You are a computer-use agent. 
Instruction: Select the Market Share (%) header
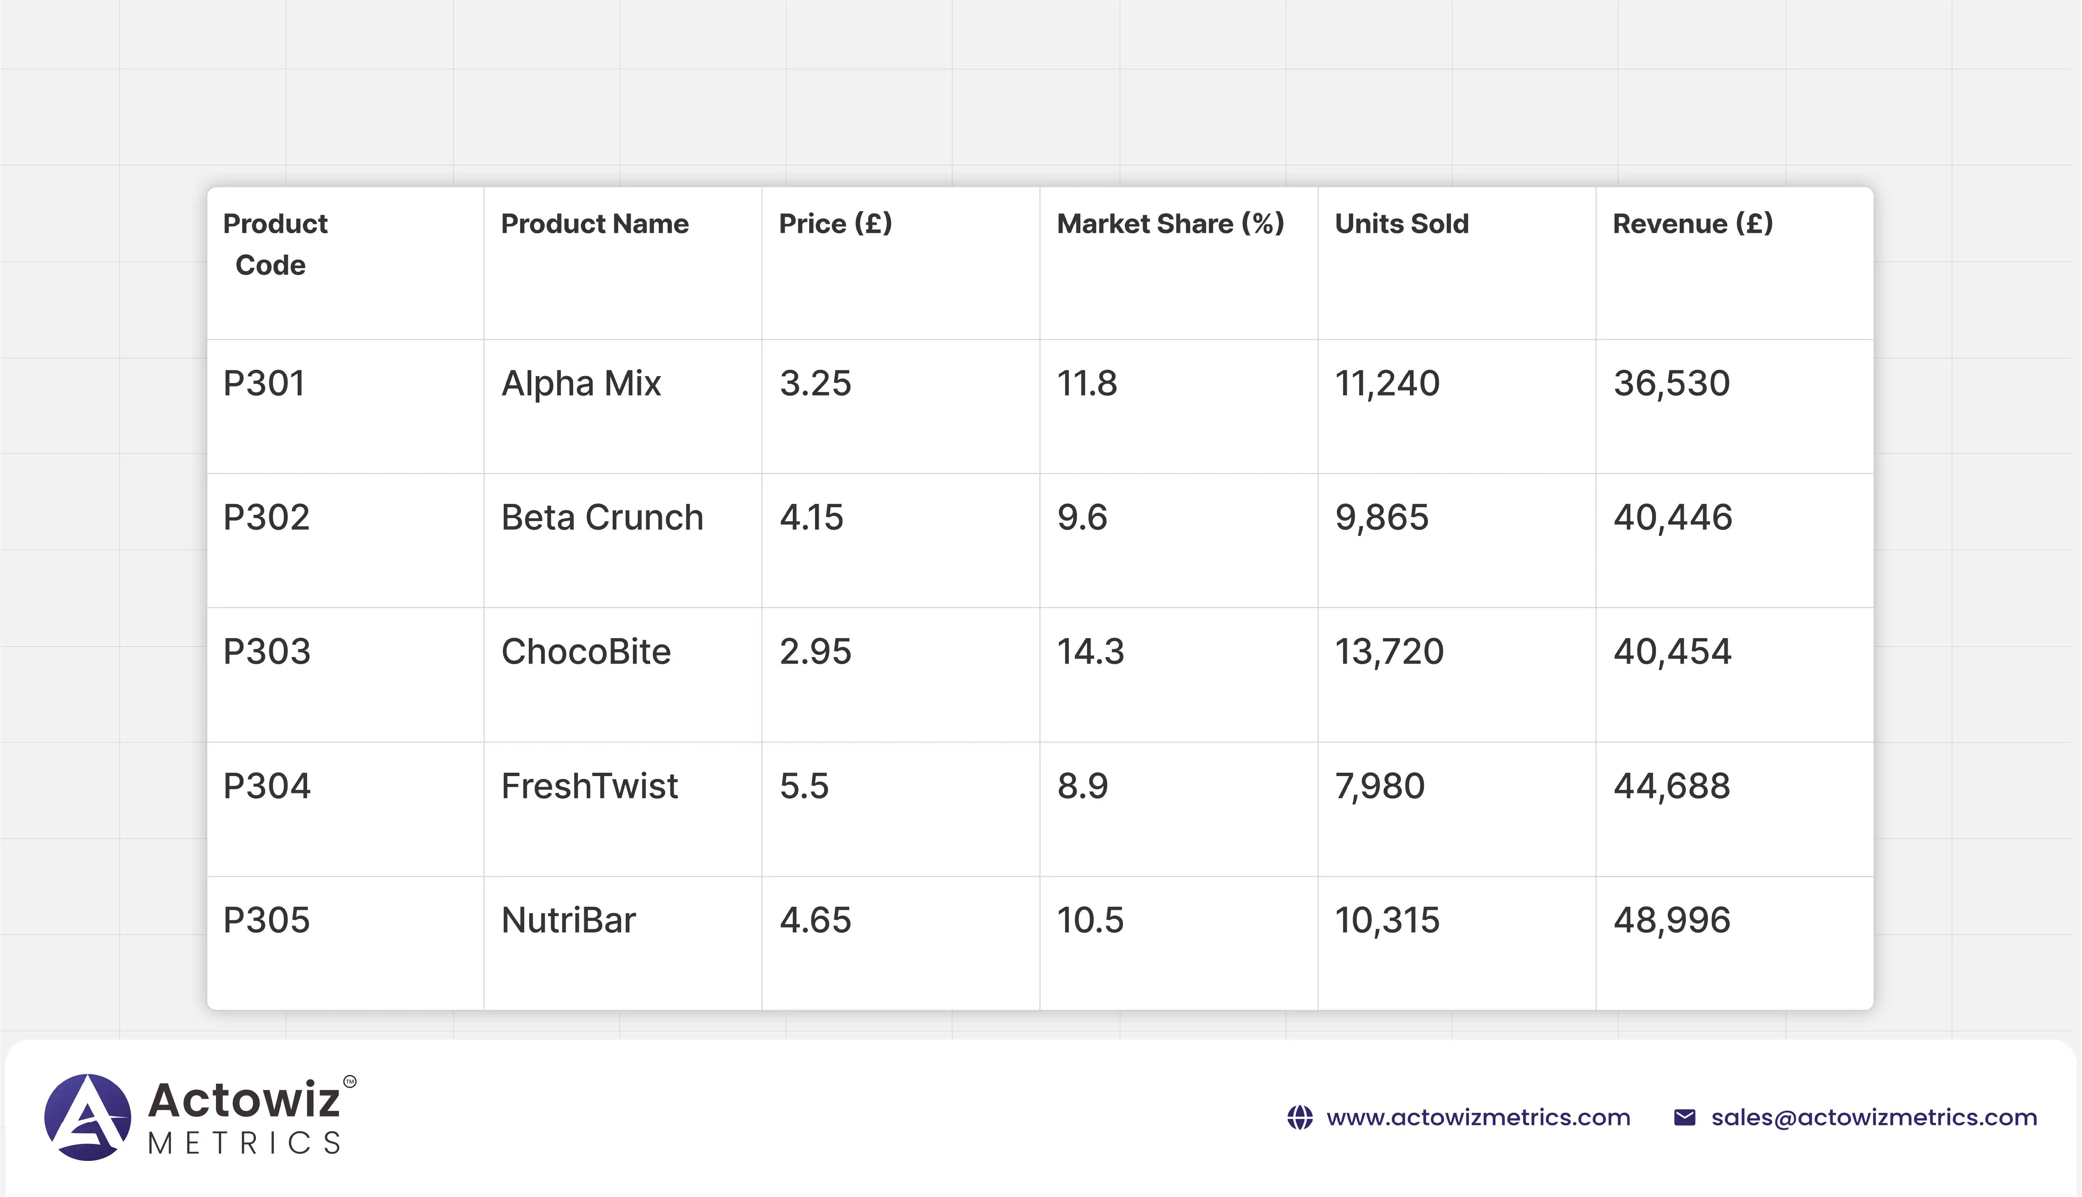1170,224
